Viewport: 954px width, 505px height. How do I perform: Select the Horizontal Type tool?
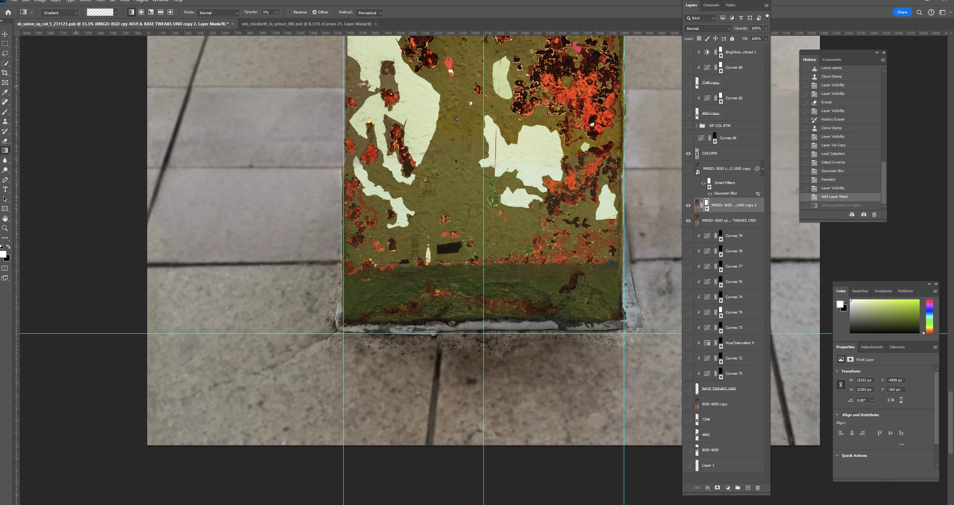click(5, 189)
